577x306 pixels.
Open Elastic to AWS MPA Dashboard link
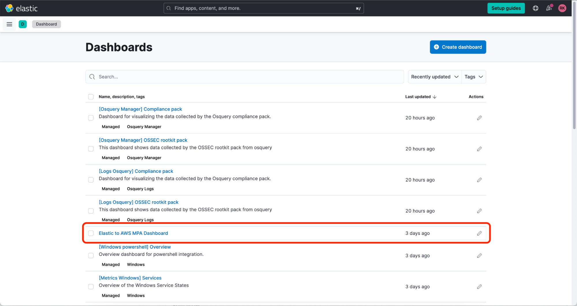click(x=133, y=233)
